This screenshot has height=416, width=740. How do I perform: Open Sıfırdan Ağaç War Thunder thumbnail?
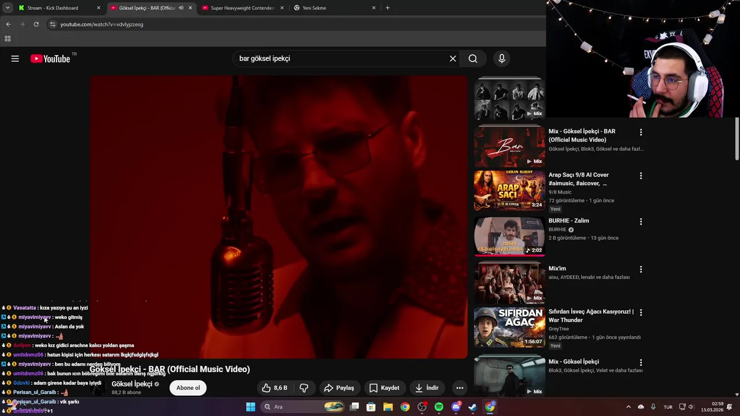point(509,327)
